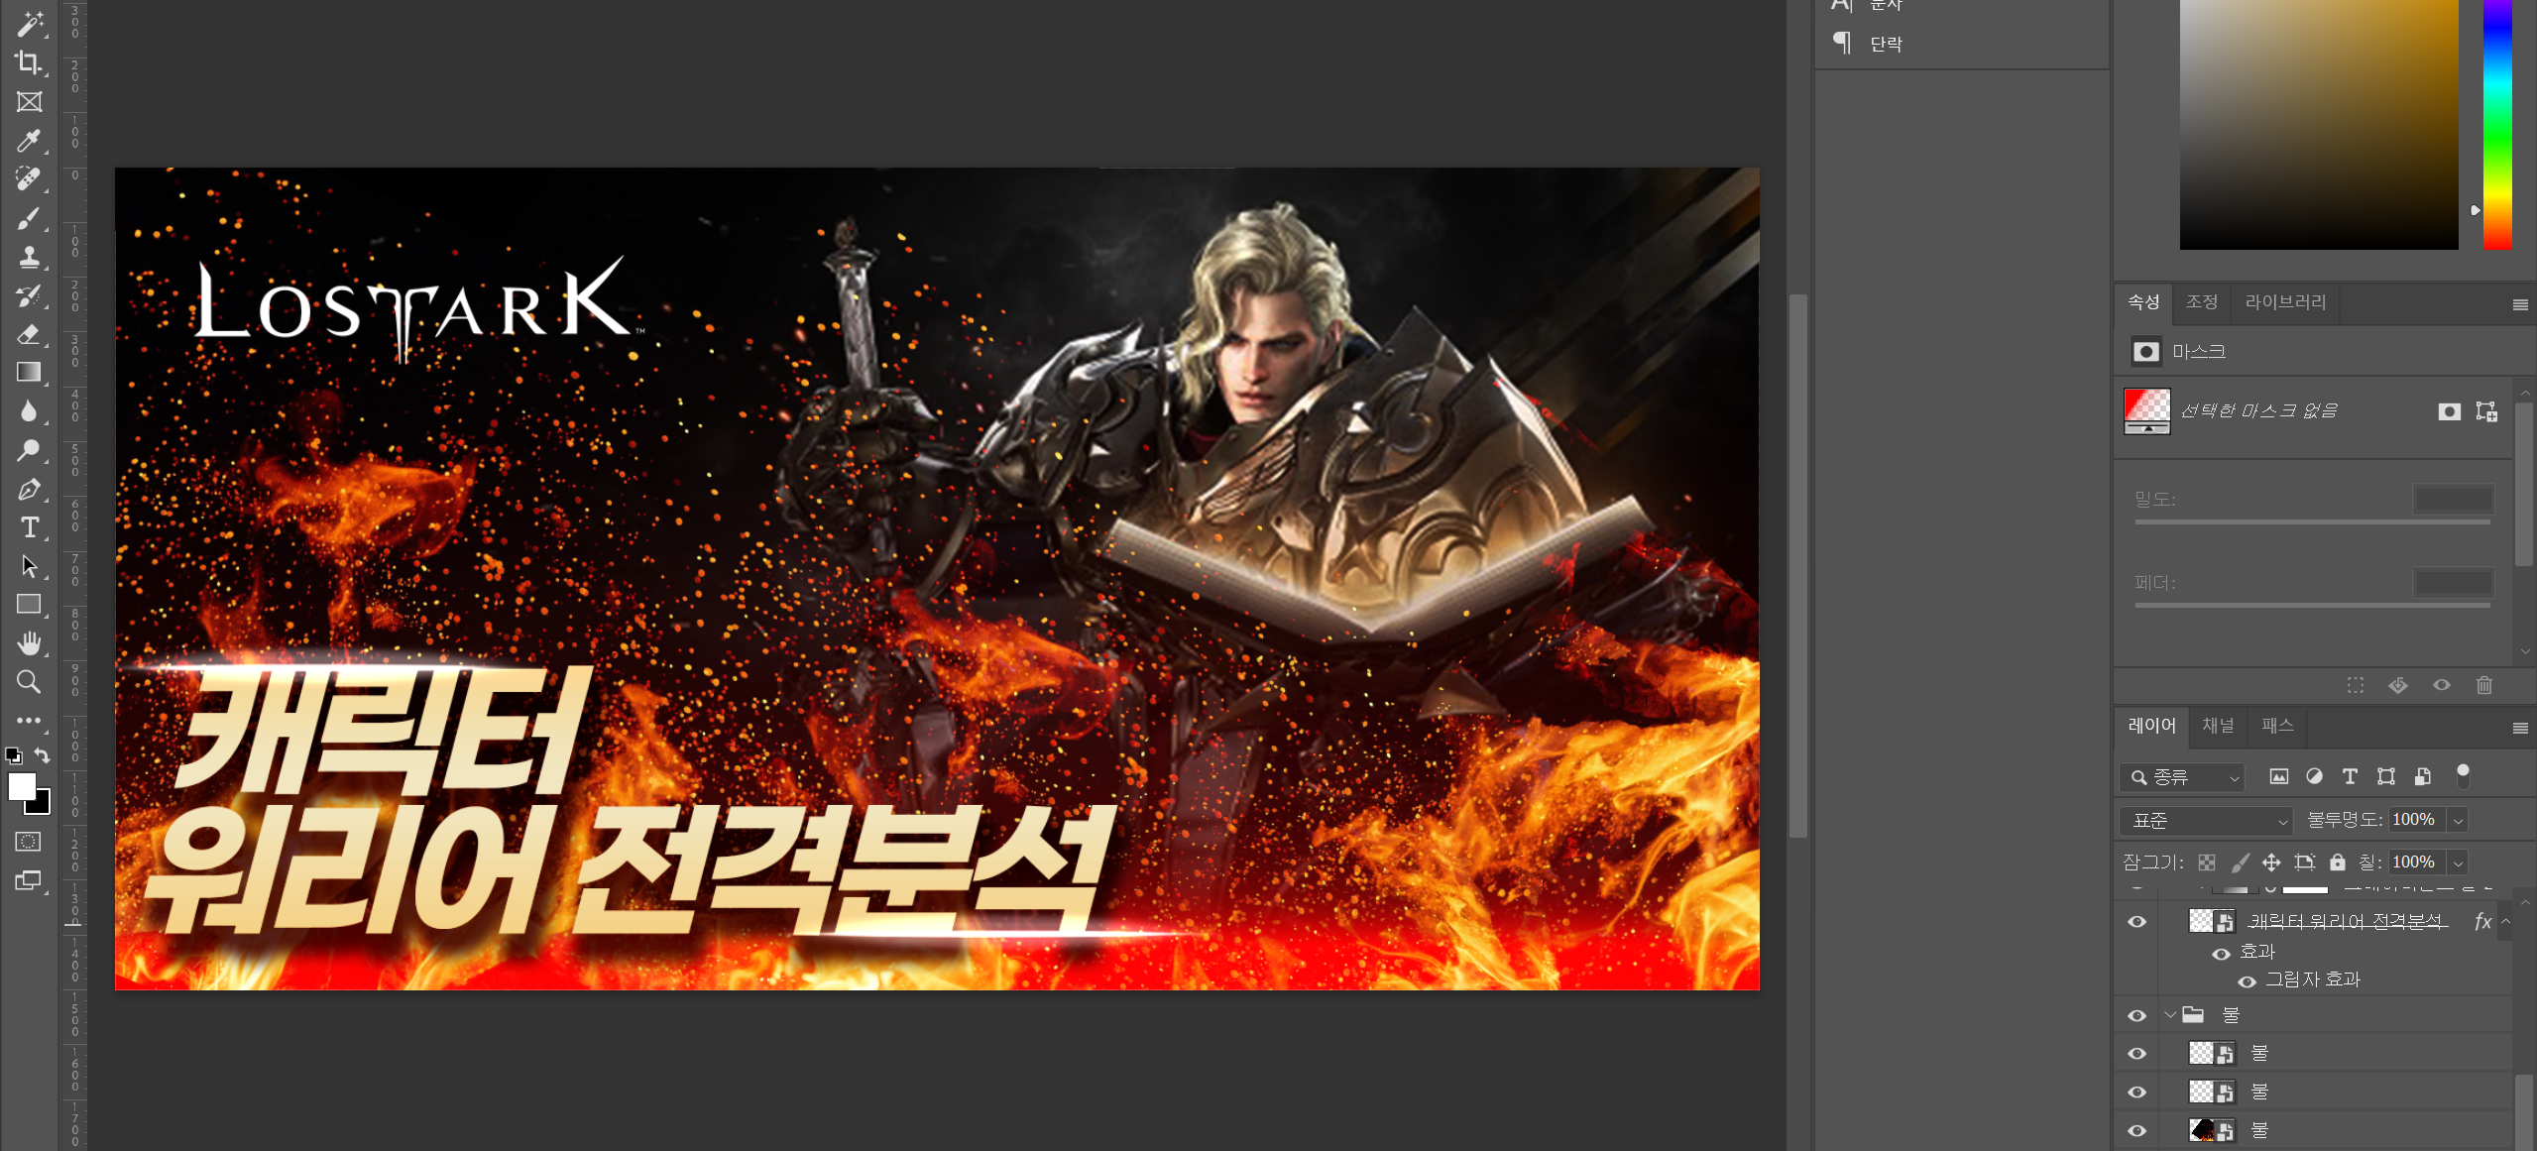Switch to the 라이브러리 tab
Screen dimensions: 2537x1151
2285,302
